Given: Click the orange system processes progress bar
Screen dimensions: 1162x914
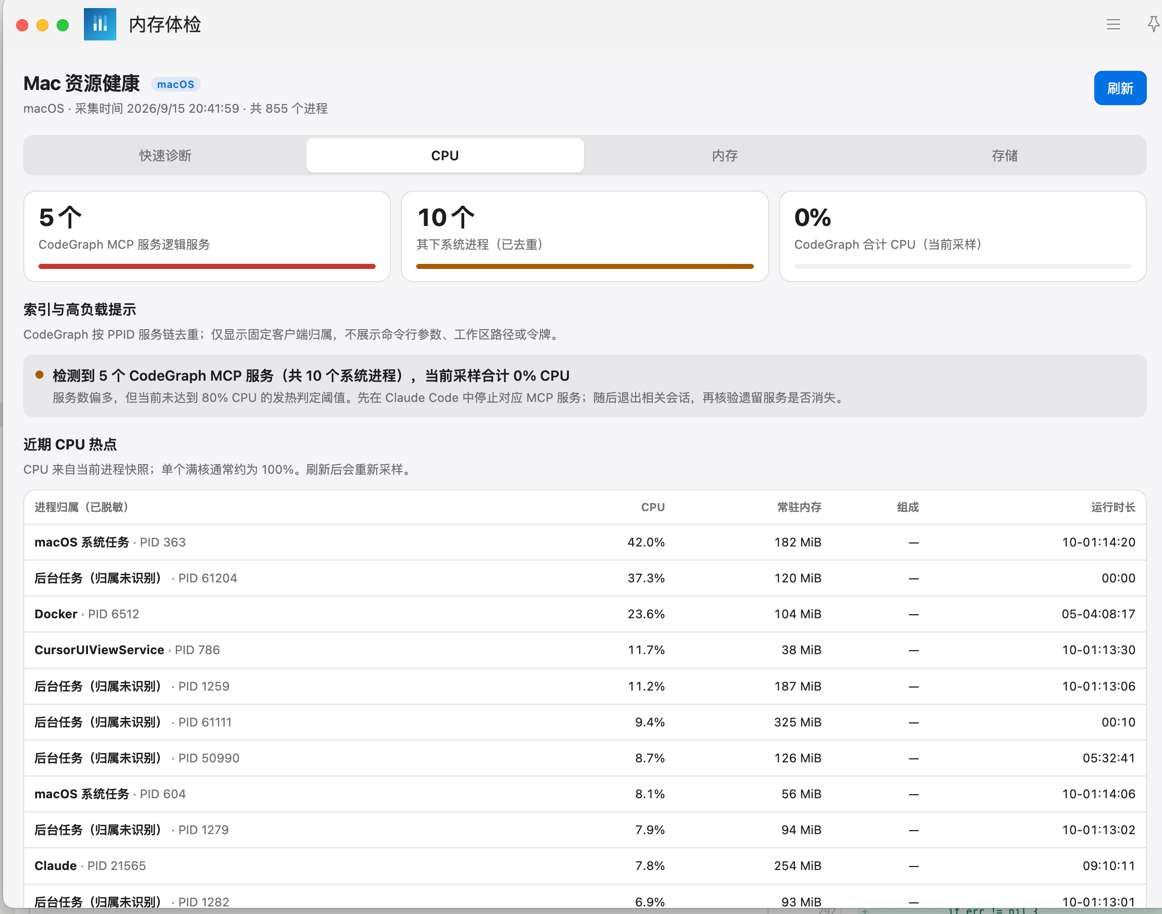Looking at the screenshot, I should (585, 266).
